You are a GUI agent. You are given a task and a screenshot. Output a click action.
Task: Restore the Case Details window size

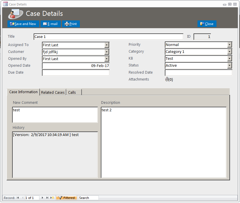230,4
